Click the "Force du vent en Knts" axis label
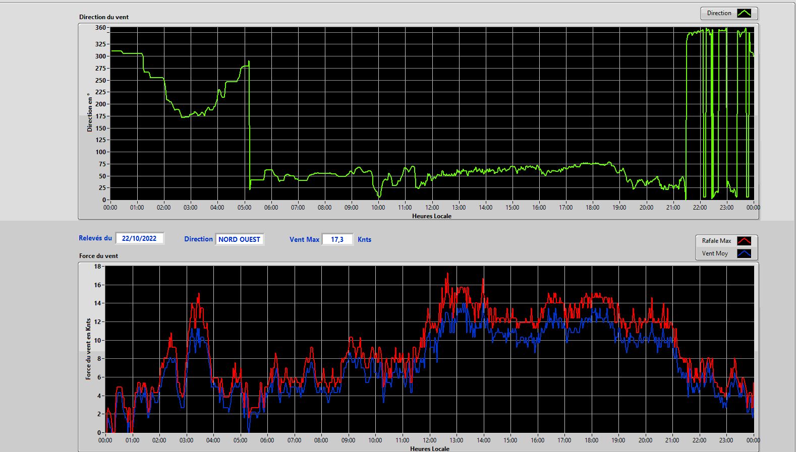The image size is (796, 452). tap(88, 349)
